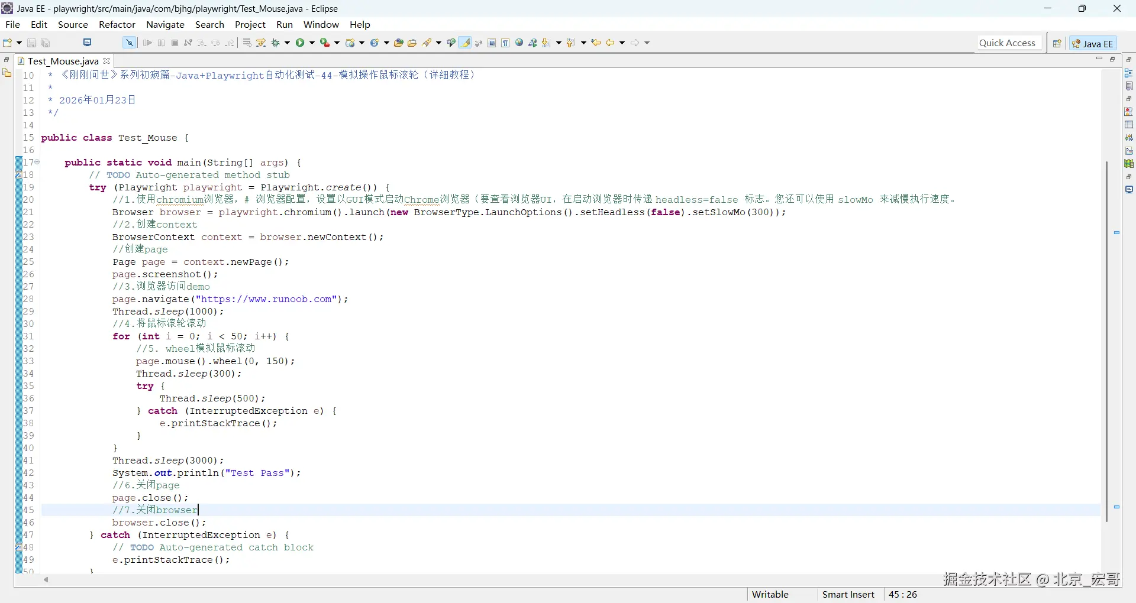Click the Next Annotation down-arrow icon

[x=547, y=43]
